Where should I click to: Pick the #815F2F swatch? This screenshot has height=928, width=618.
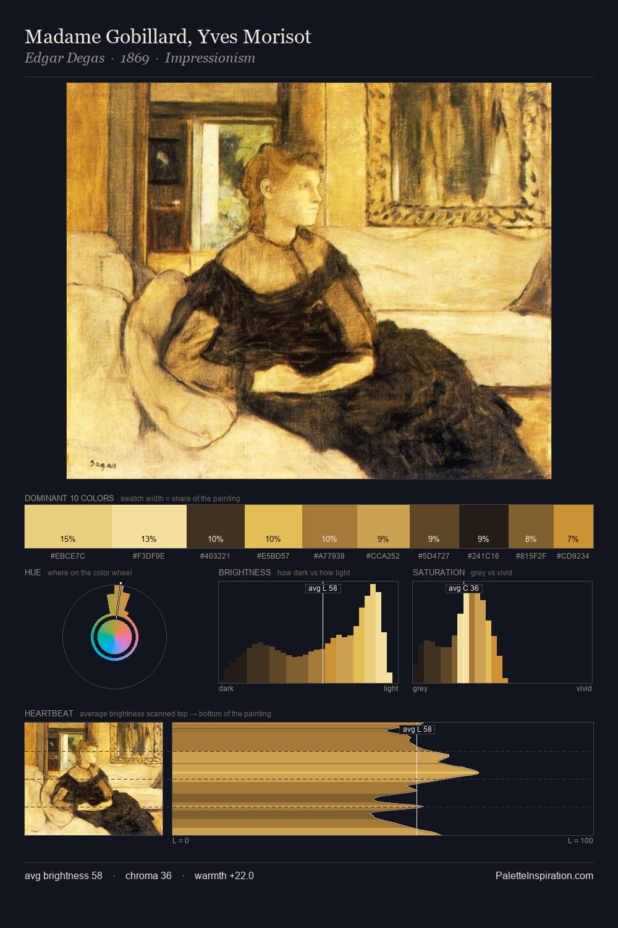coord(531,526)
